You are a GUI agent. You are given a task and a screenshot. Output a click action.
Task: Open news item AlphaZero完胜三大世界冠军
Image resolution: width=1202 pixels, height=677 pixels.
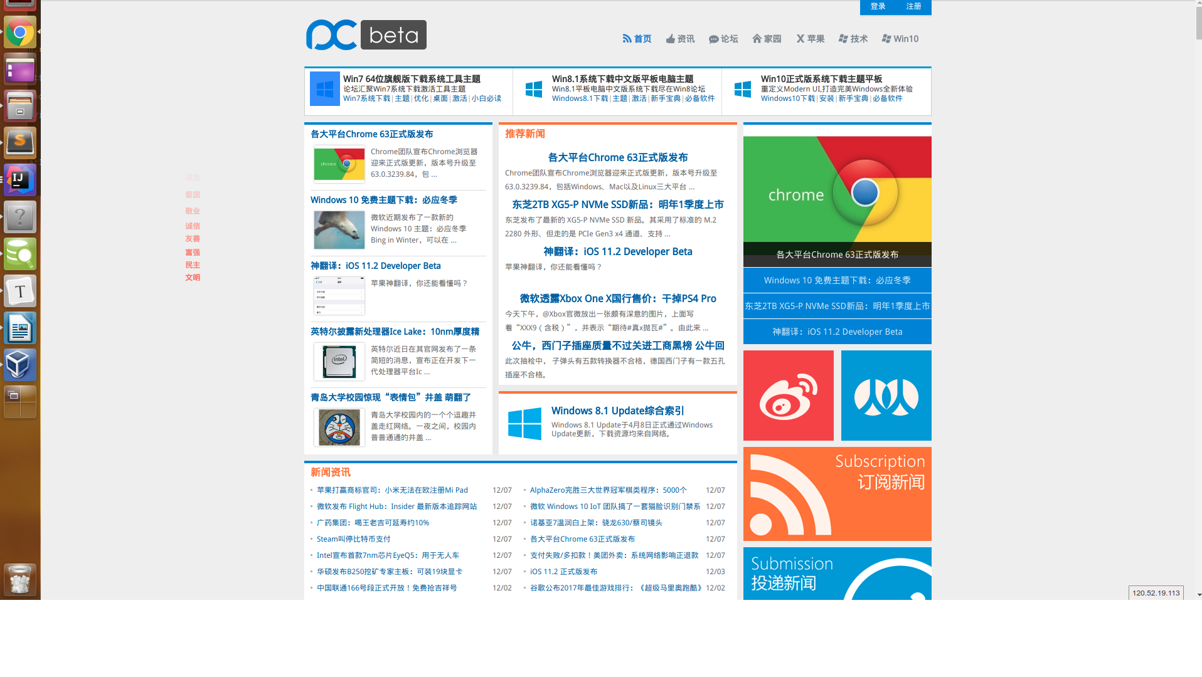(x=609, y=490)
